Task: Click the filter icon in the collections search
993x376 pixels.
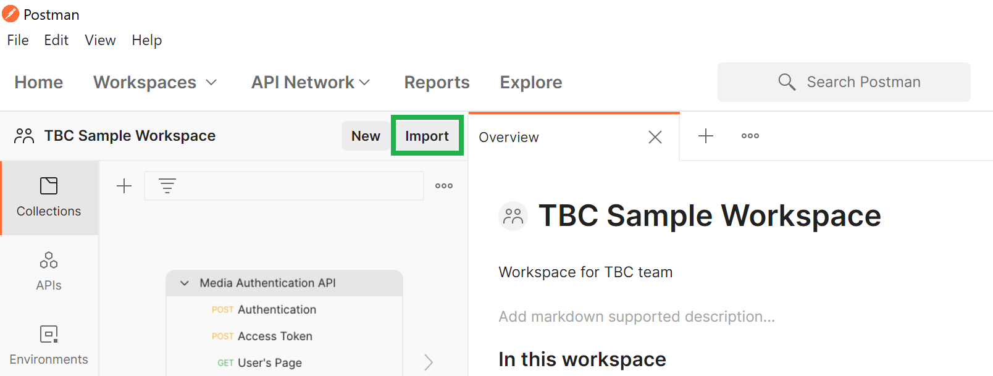Action: [167, 186]
